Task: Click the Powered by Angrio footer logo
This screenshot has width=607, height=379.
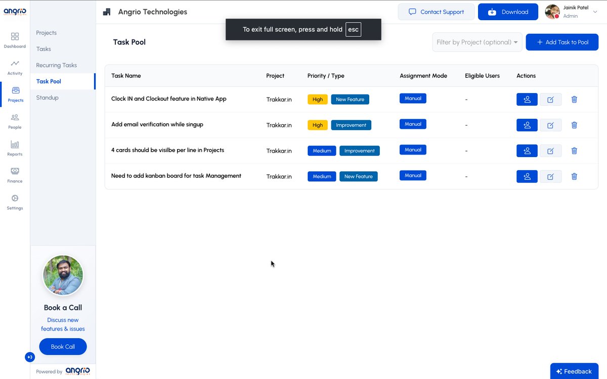Action: 77,371
